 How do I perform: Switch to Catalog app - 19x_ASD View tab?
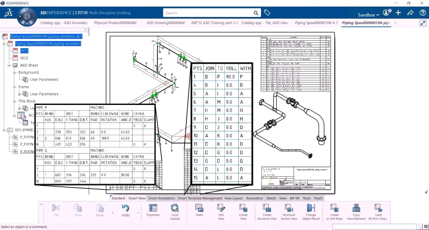click(x=265, y=23)
